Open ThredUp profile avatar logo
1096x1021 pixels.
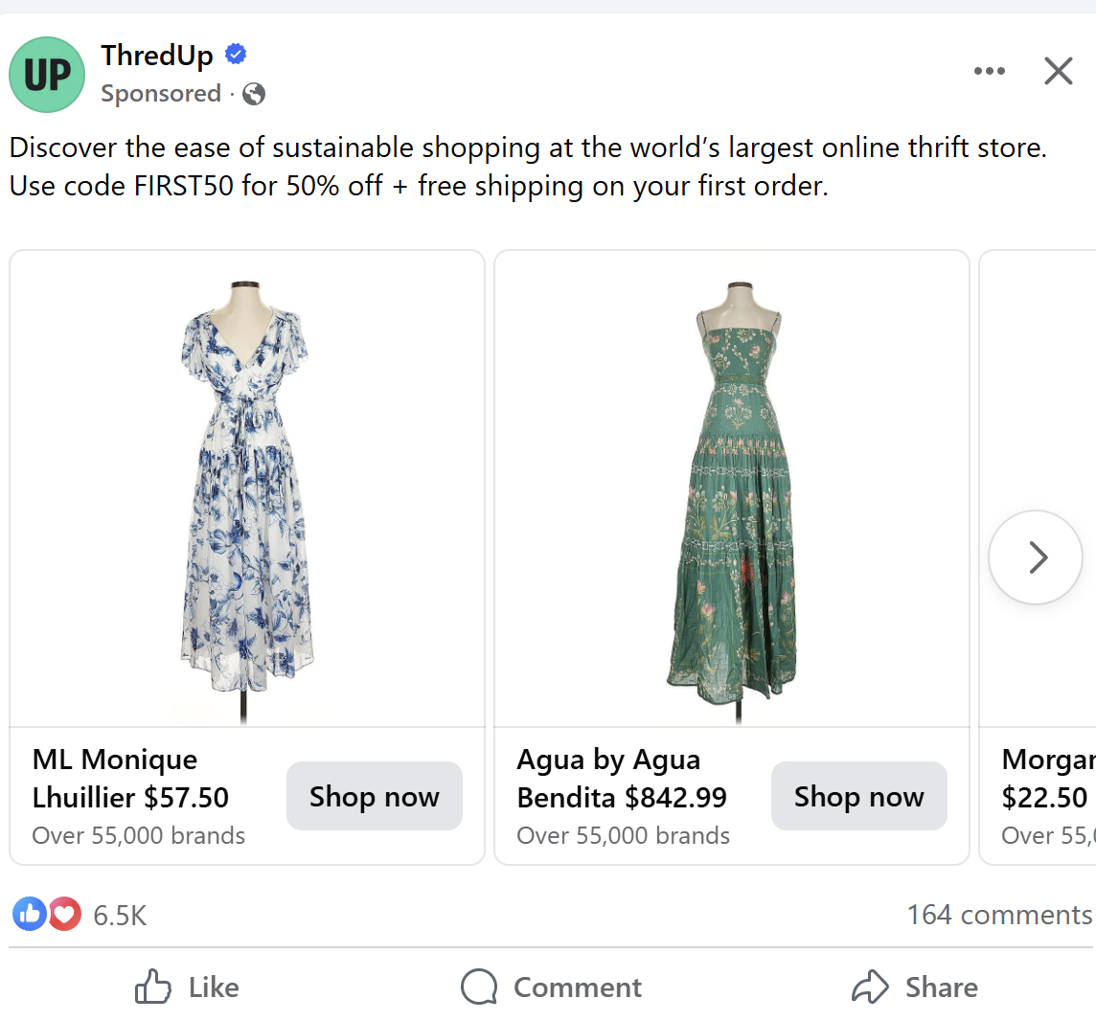click(47, 75)
